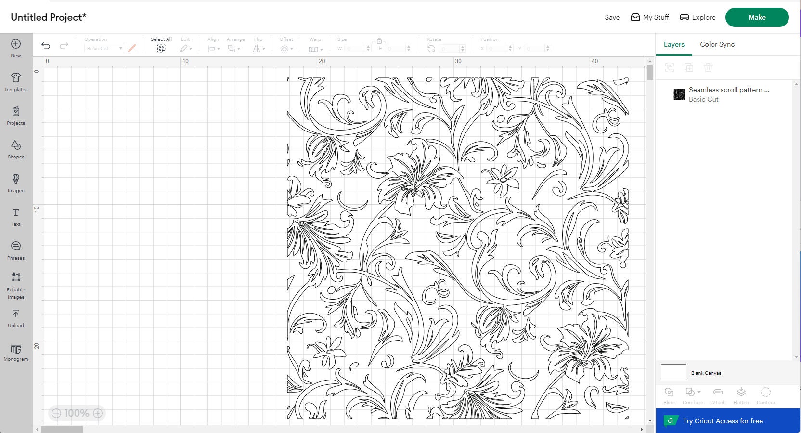Screen dimensions: 801x433
Task: Click the Flatten icon
Action: (741, 392)
